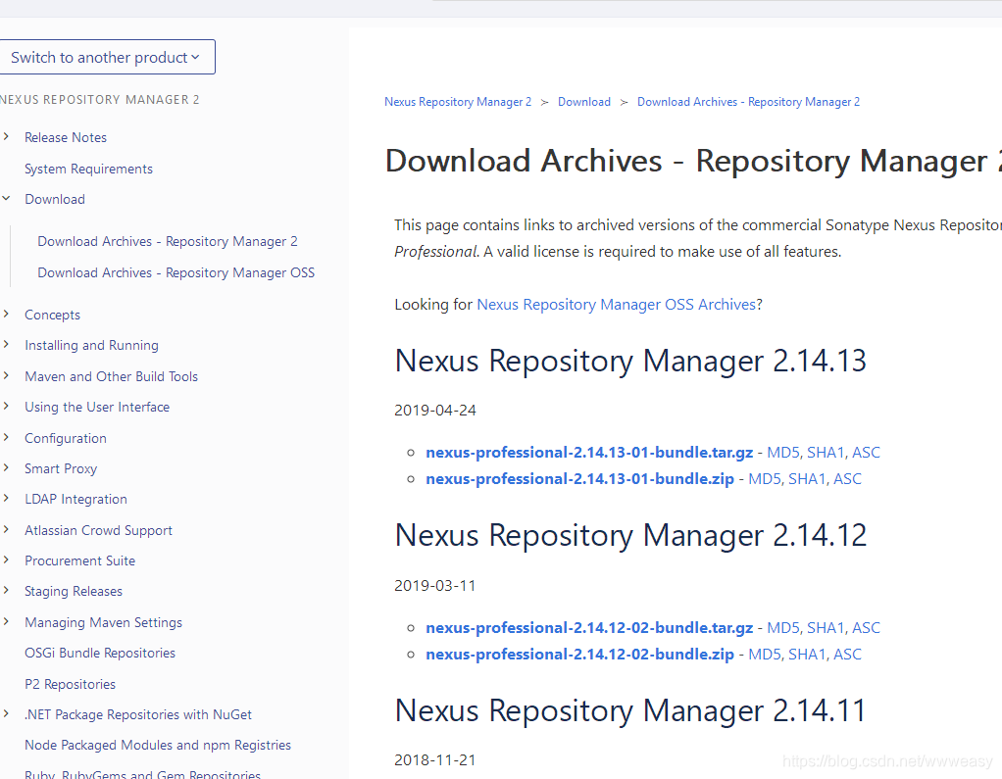Expand Maven and Other Build Tools chevron
The image size is (1002, 779).
click(x=7, y=375)
